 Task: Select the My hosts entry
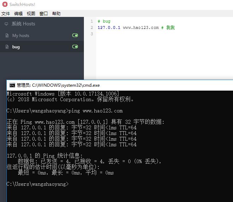pyautogui.click(x=42, y=35)
